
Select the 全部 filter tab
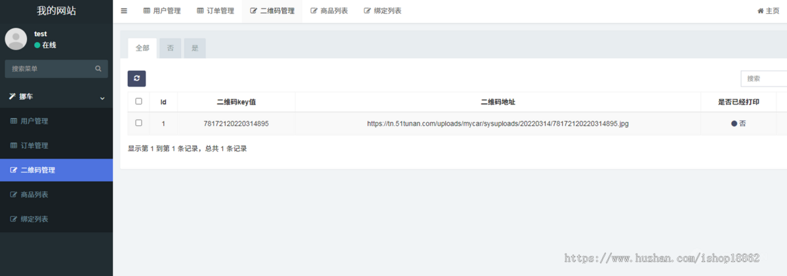click(x=142, y=48)
